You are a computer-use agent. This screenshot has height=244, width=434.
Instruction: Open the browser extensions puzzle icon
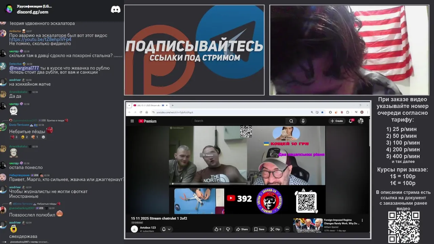pos(348,112)
